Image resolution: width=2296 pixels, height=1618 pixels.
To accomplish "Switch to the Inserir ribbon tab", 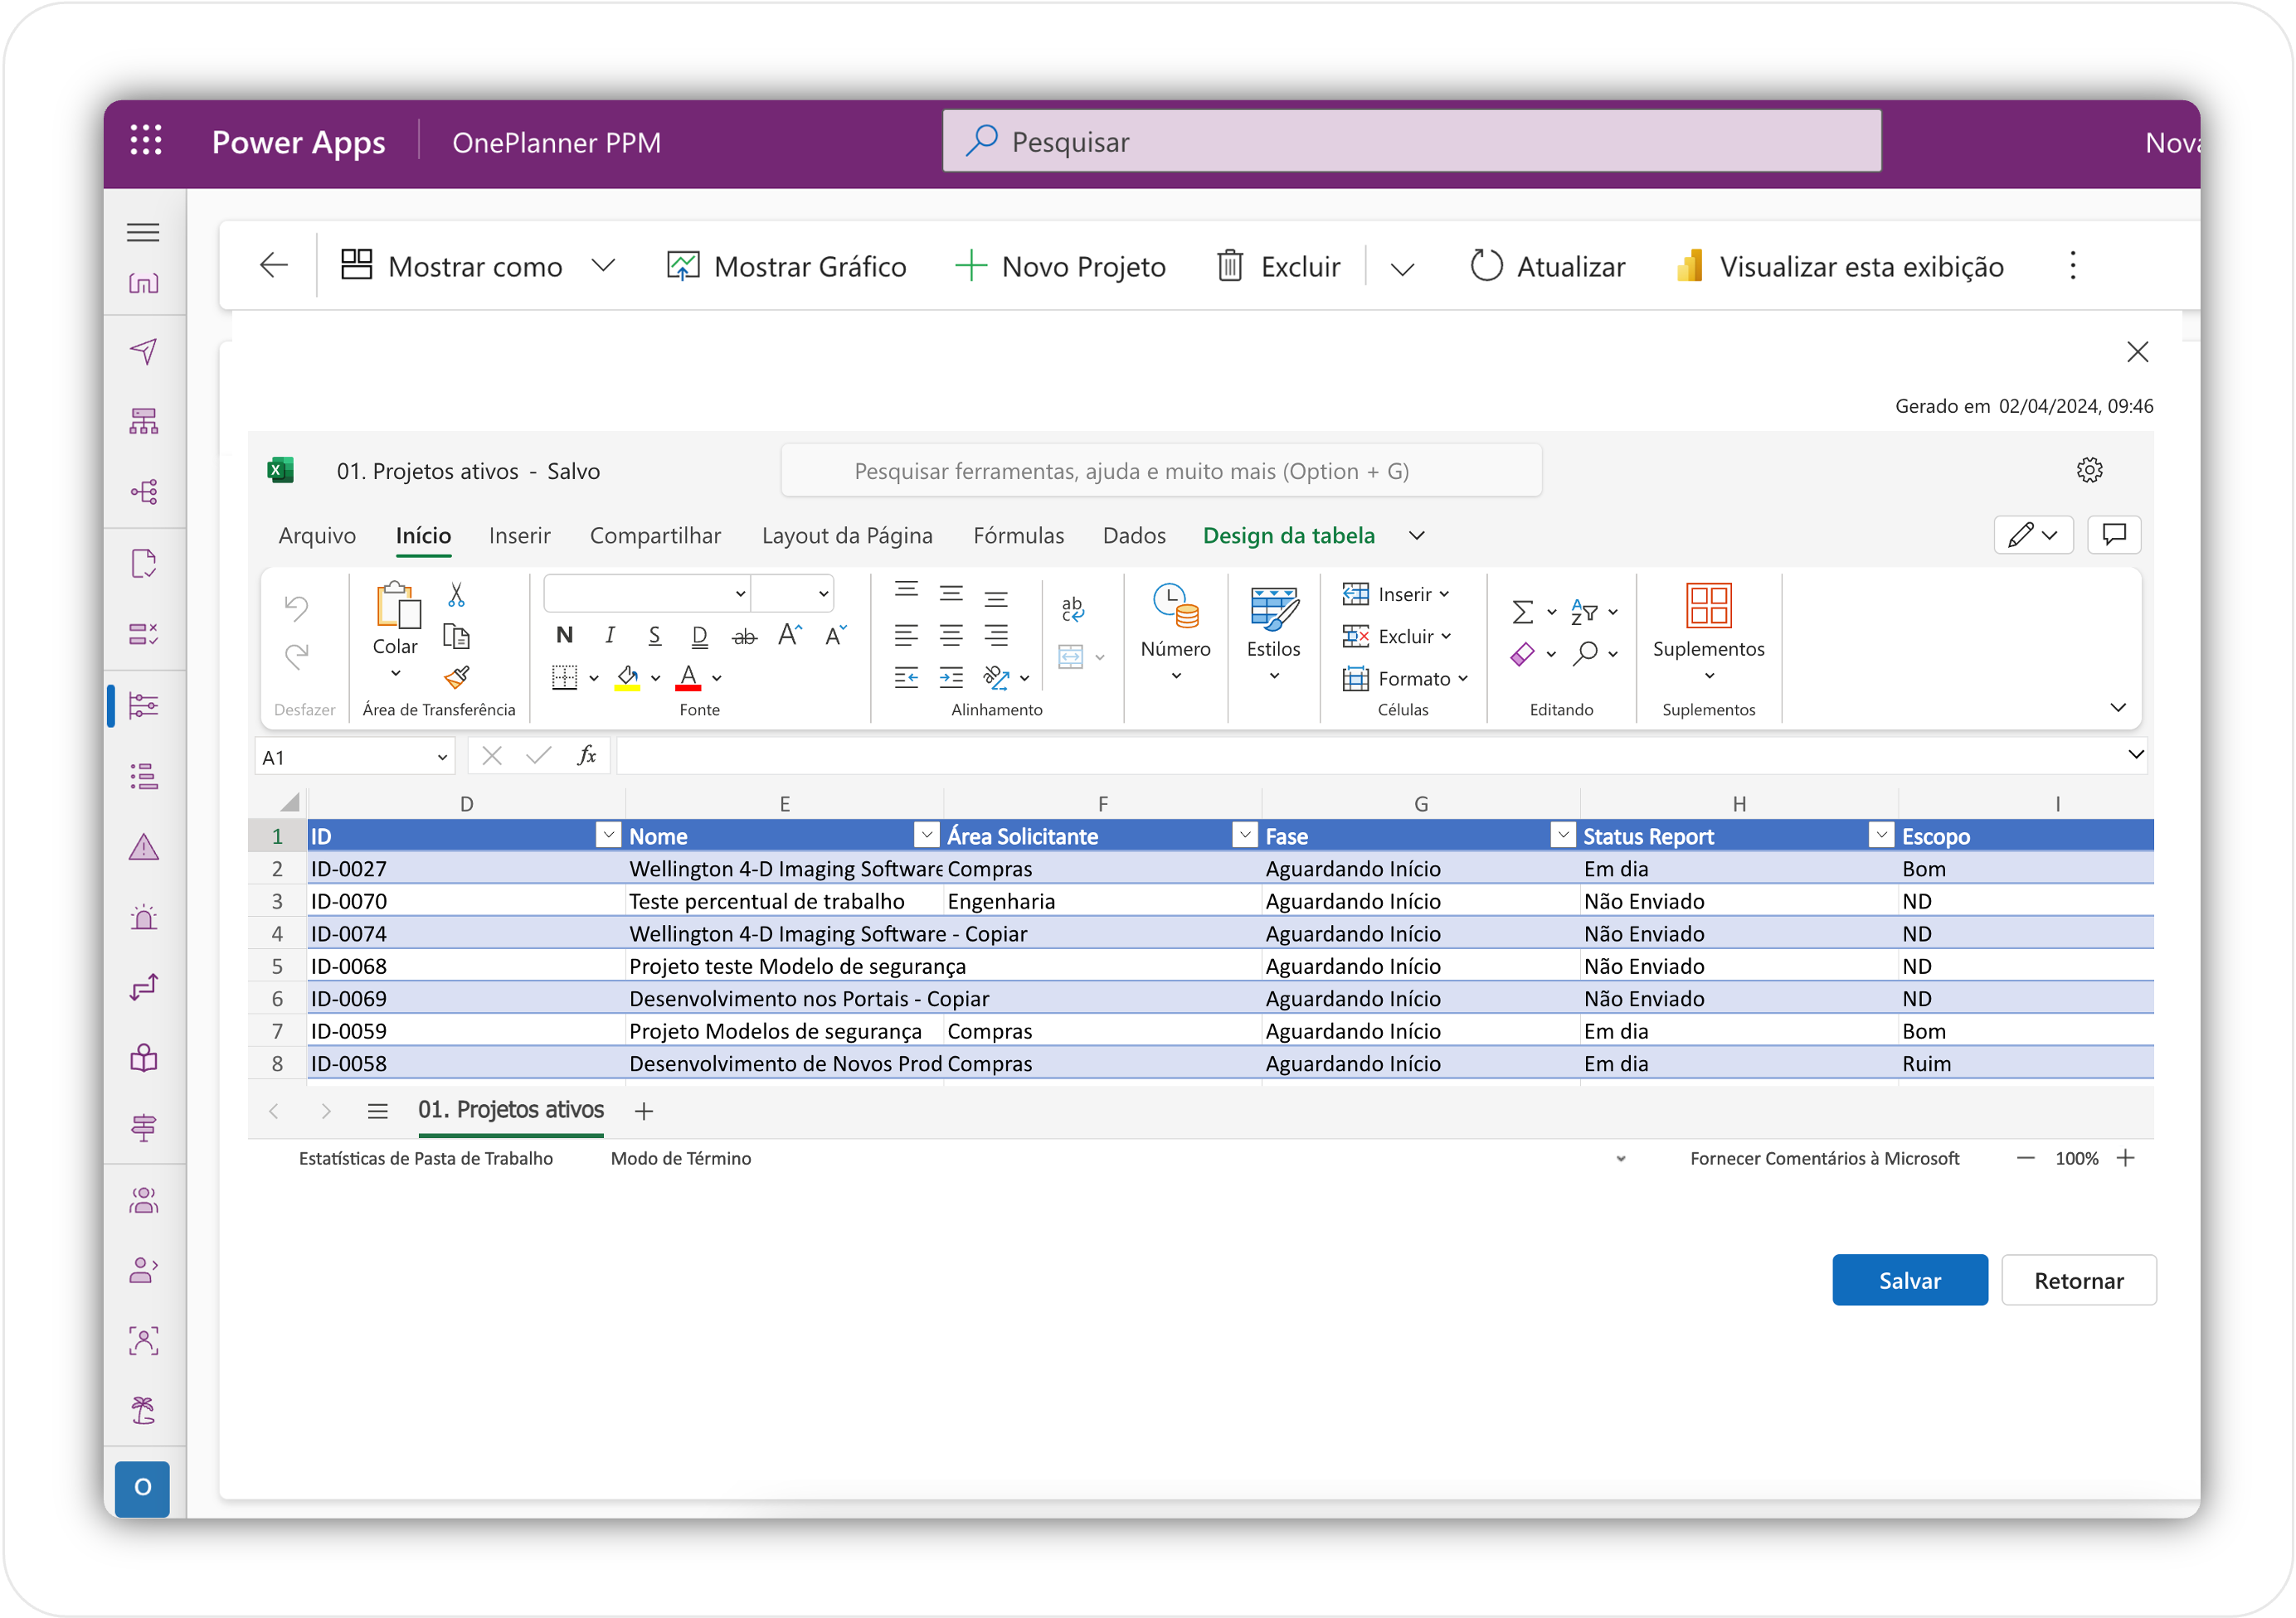I will point(519,535).
